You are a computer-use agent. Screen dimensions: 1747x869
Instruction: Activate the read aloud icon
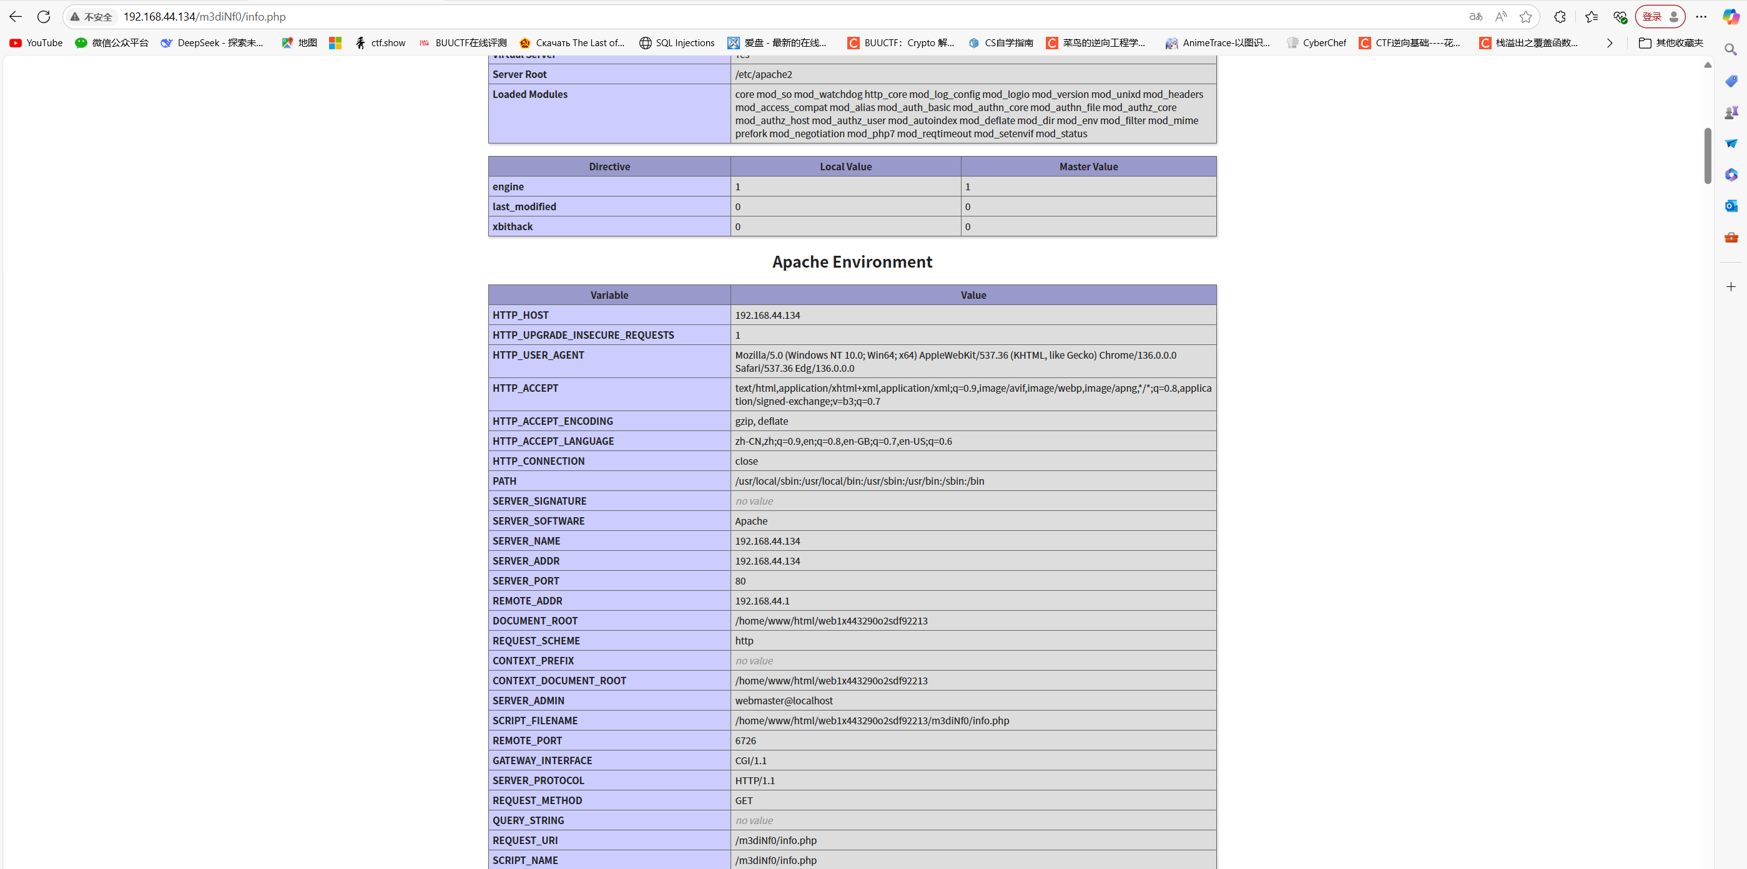tap(1501, 16)
